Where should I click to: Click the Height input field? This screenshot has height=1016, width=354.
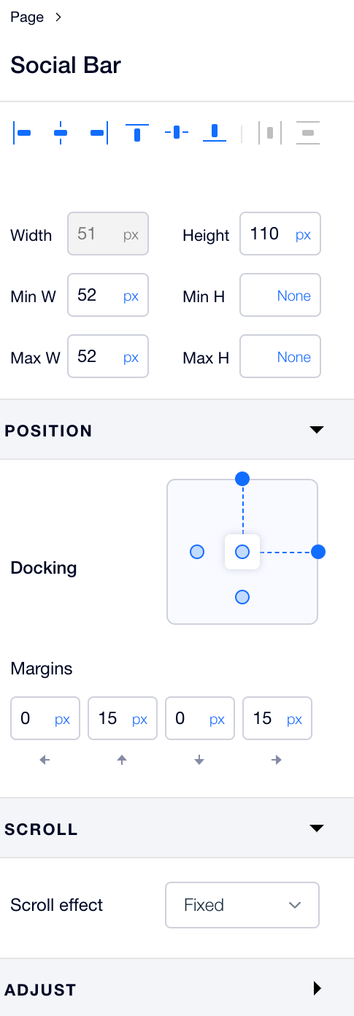pyautogui.click(x=280, y=234)
